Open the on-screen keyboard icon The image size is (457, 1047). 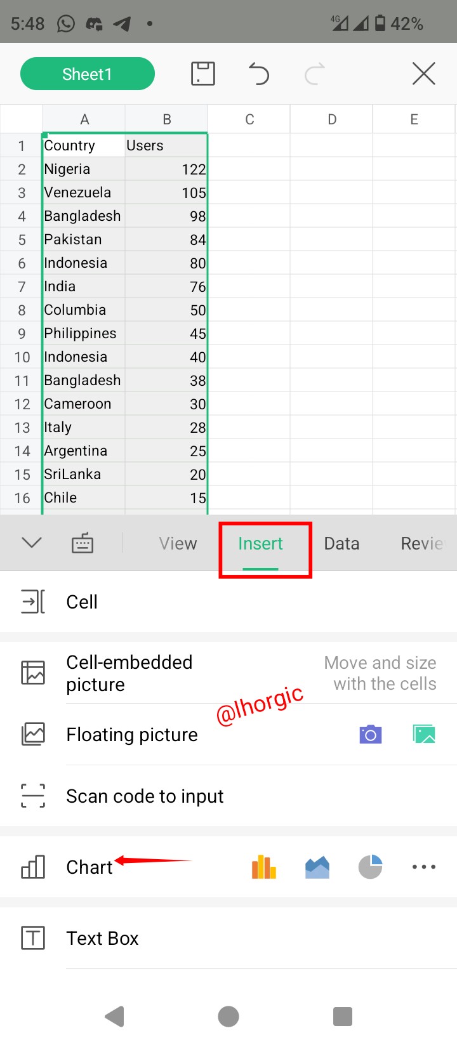tap(83, 543)
